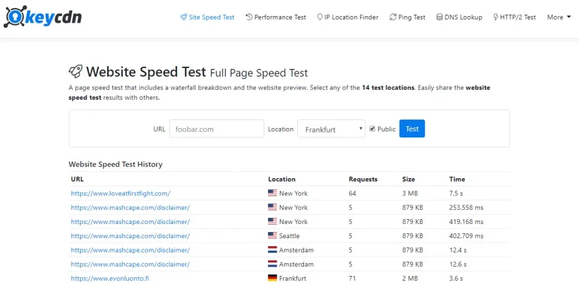Click the Seattle location text
The width and height of the screenshot is (579, 284).
[289, 236]
